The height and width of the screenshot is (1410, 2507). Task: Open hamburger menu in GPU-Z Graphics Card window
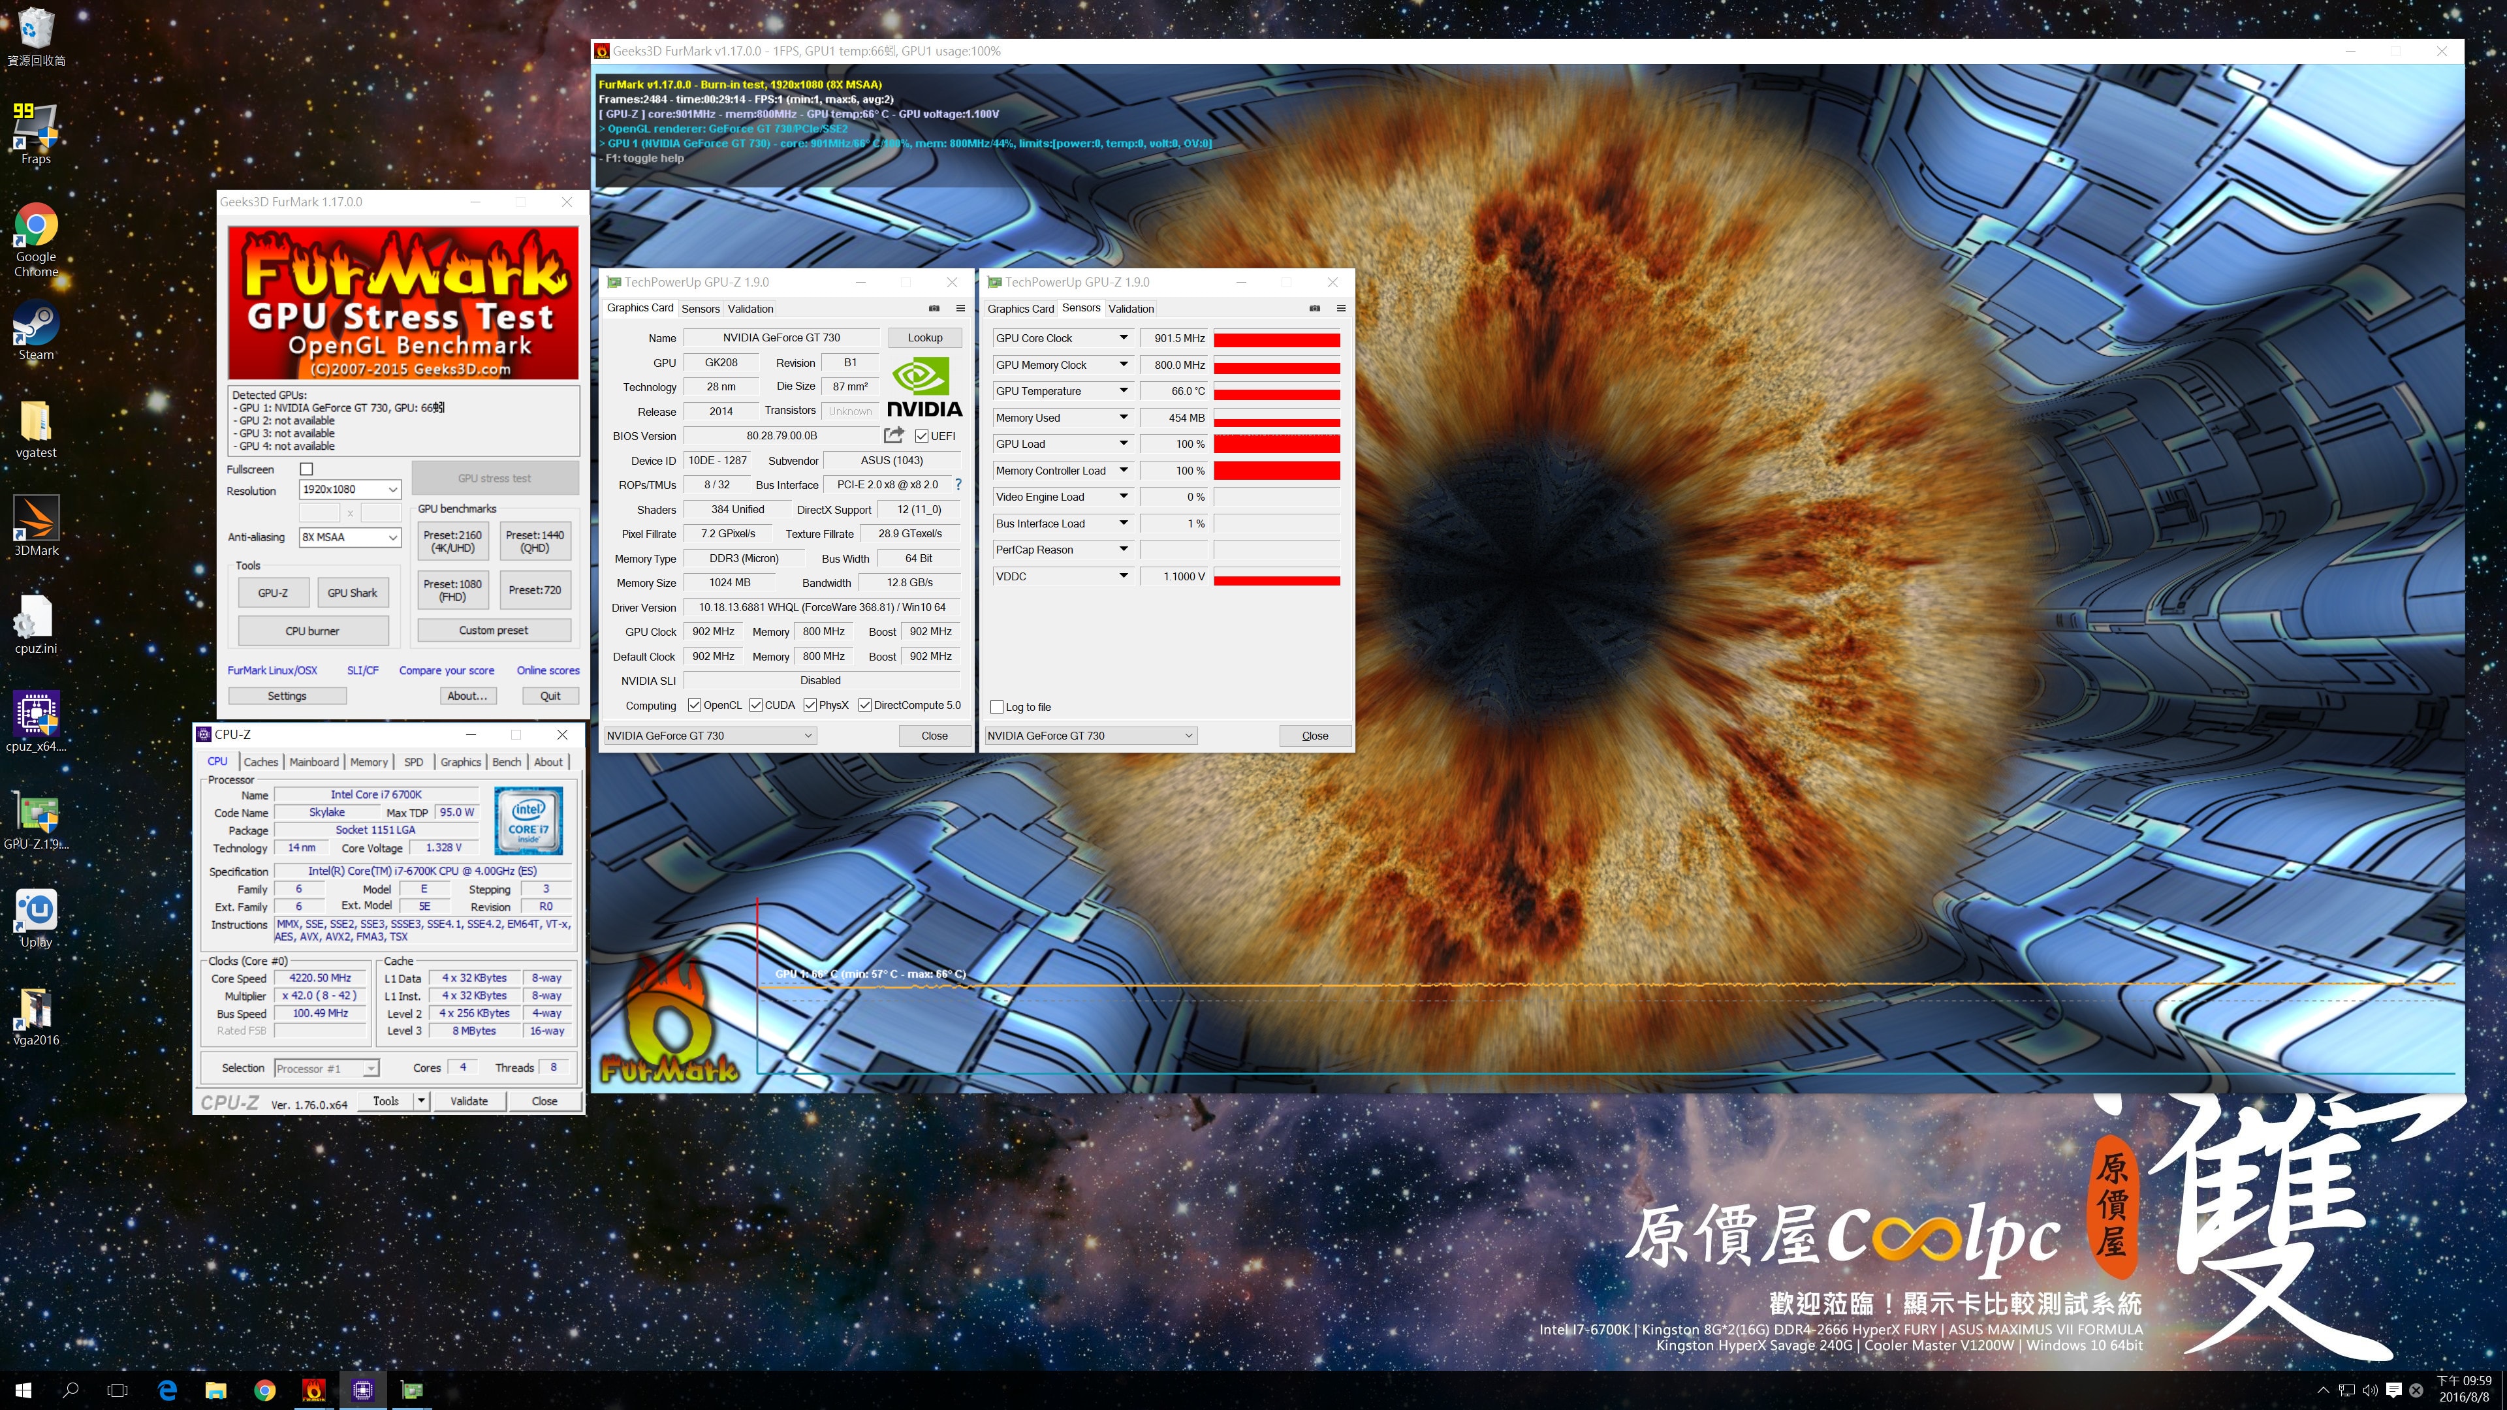960,309
